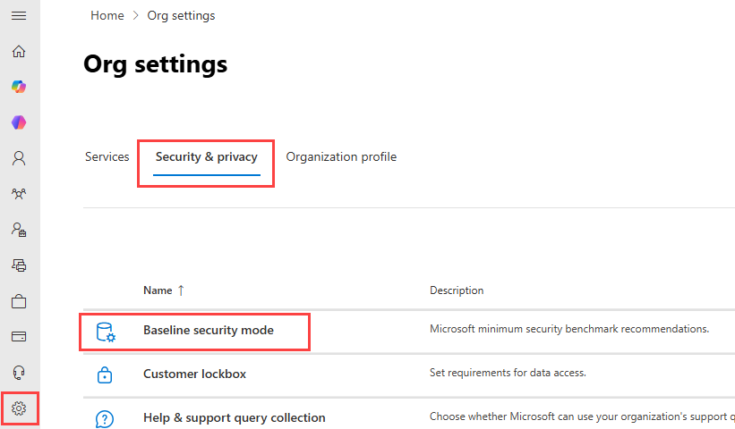Open Baseline security mode setting
735x429 pixels.
(x=208, y=331)
